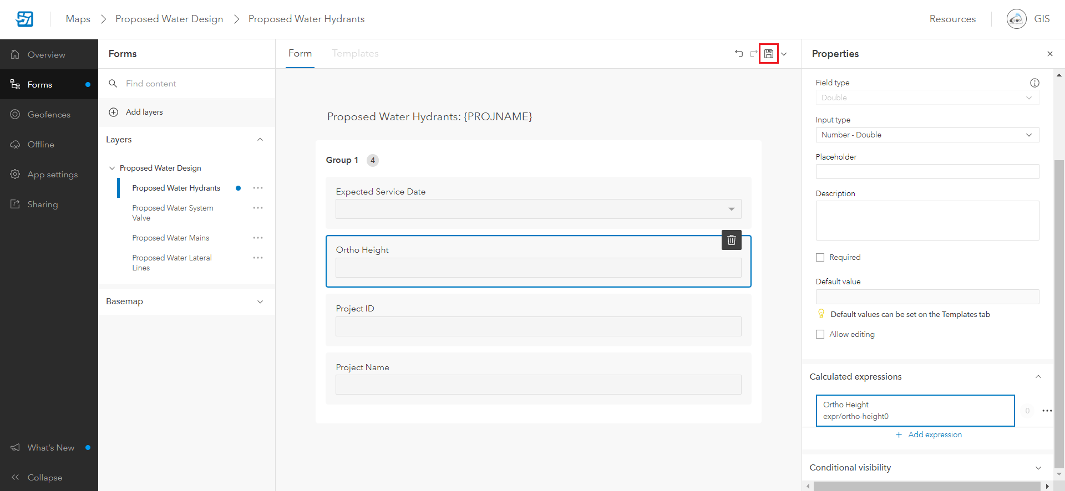1065x491 pixels.
Task: Open options for Proposed Water Hydrants layer
Action: coord(258,188)
